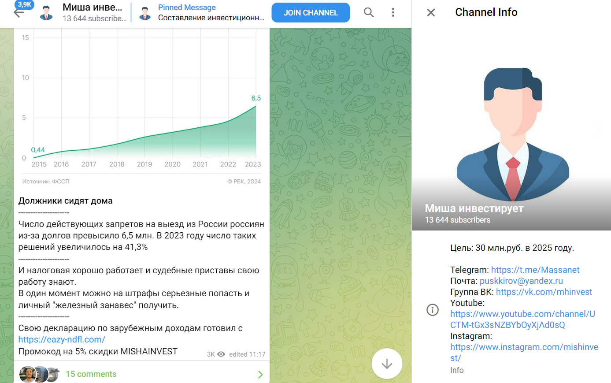Open the eazy-ndfl.com link in post
The image size is (611, 383).
pos(62,339)
